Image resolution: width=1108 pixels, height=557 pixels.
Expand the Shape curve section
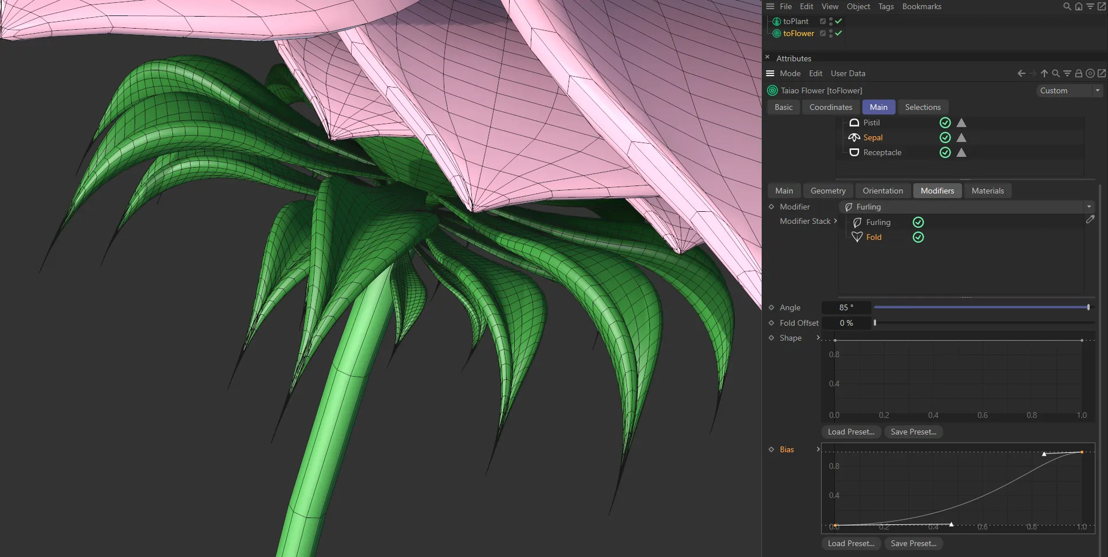(x=818, y=338)
